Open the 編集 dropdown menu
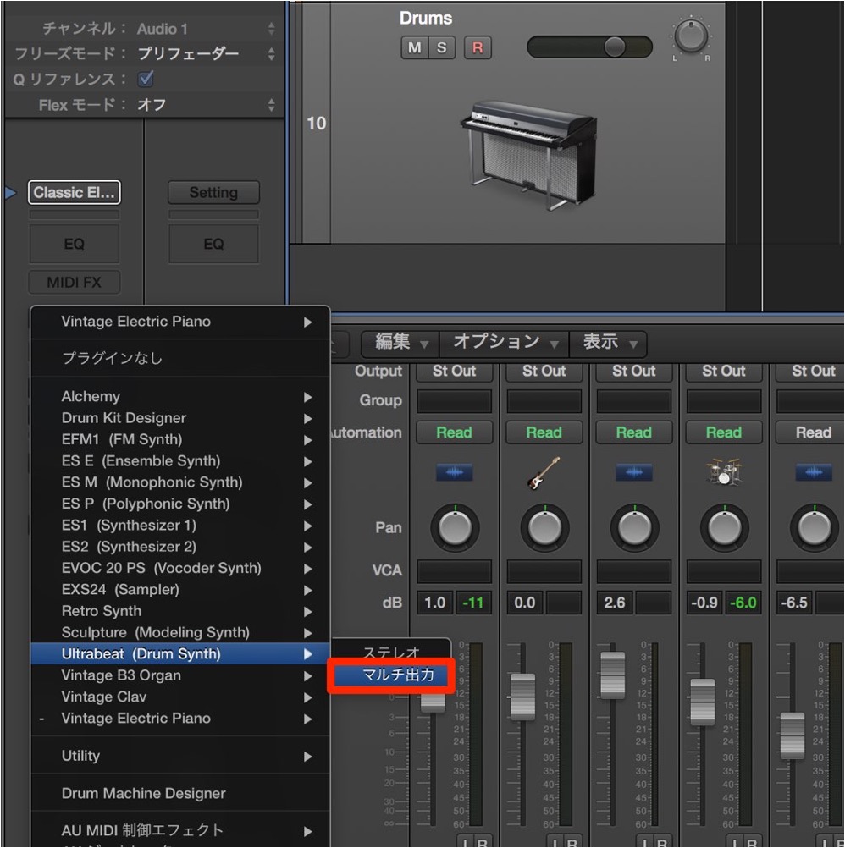Image resolution: width=845 pixels, height=848 pixels. 400,342
